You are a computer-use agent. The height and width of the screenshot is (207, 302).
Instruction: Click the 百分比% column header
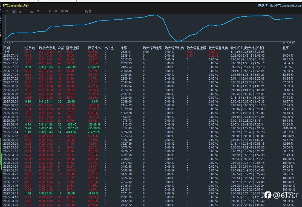94,48
